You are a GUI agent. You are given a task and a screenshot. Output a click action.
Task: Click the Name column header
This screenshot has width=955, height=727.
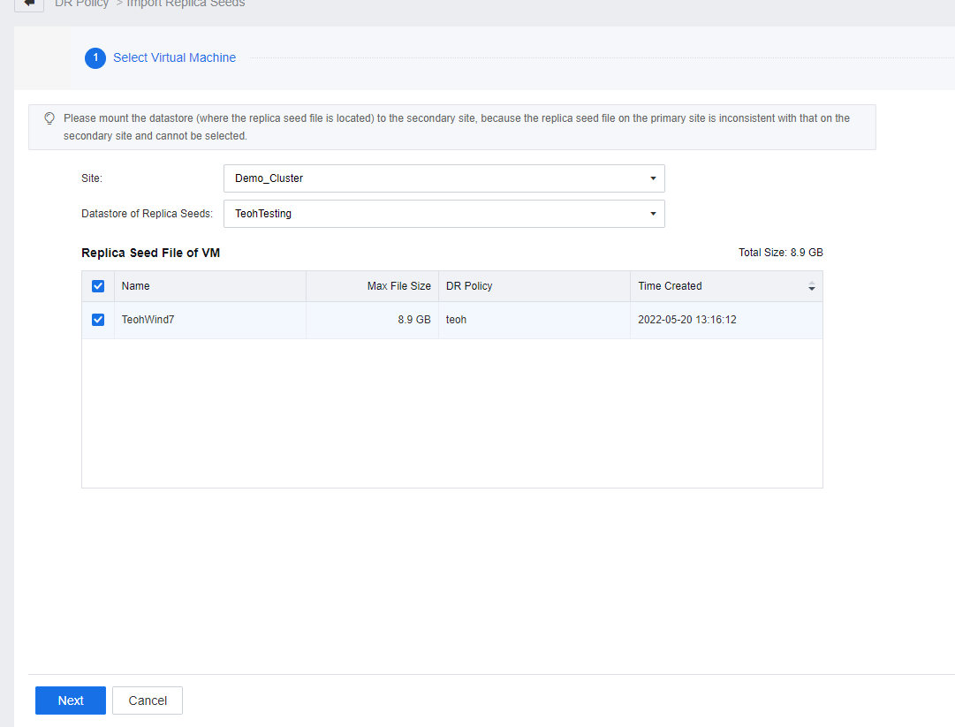click(136, 286)
